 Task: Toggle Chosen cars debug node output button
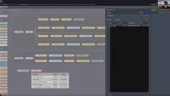(84, 19)
